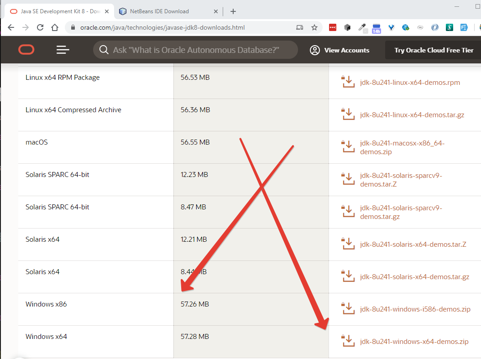Download jdk-8u241-solaris-sparcv9-demos.tar.Z

[x=401, y=180]
